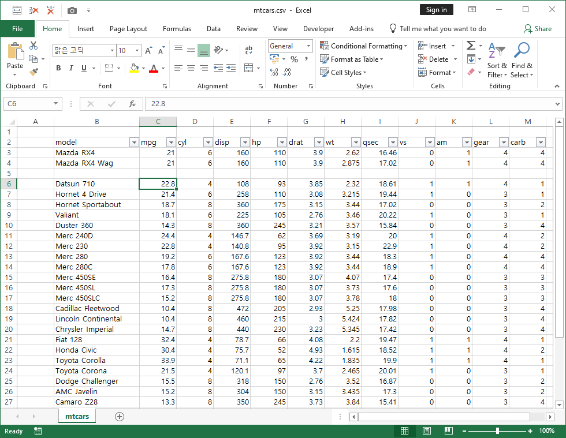Viewport: 566px width, 438px height.
Task: Switch to the Developer tab
Action: coord(318,29)
